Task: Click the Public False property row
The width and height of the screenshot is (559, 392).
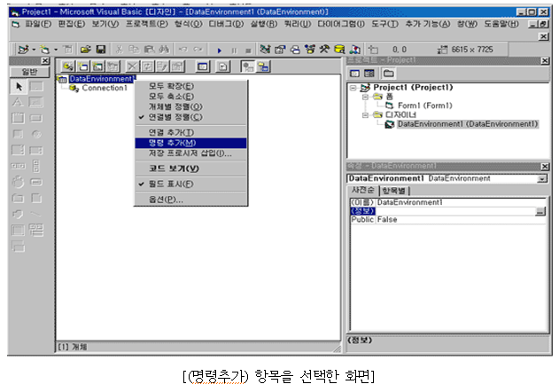Action: tap(448, 220)
